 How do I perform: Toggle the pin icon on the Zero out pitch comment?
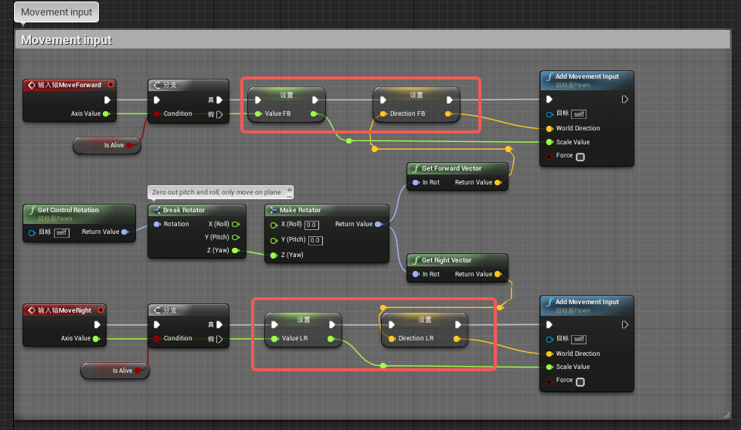click(x=290, y=191)
